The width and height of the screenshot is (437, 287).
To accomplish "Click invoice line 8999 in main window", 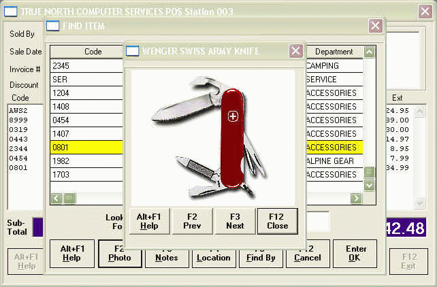I will (18, 120).
